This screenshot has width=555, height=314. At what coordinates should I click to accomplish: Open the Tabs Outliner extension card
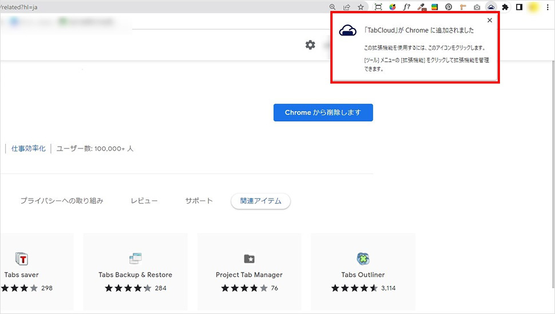pos(363,271)
